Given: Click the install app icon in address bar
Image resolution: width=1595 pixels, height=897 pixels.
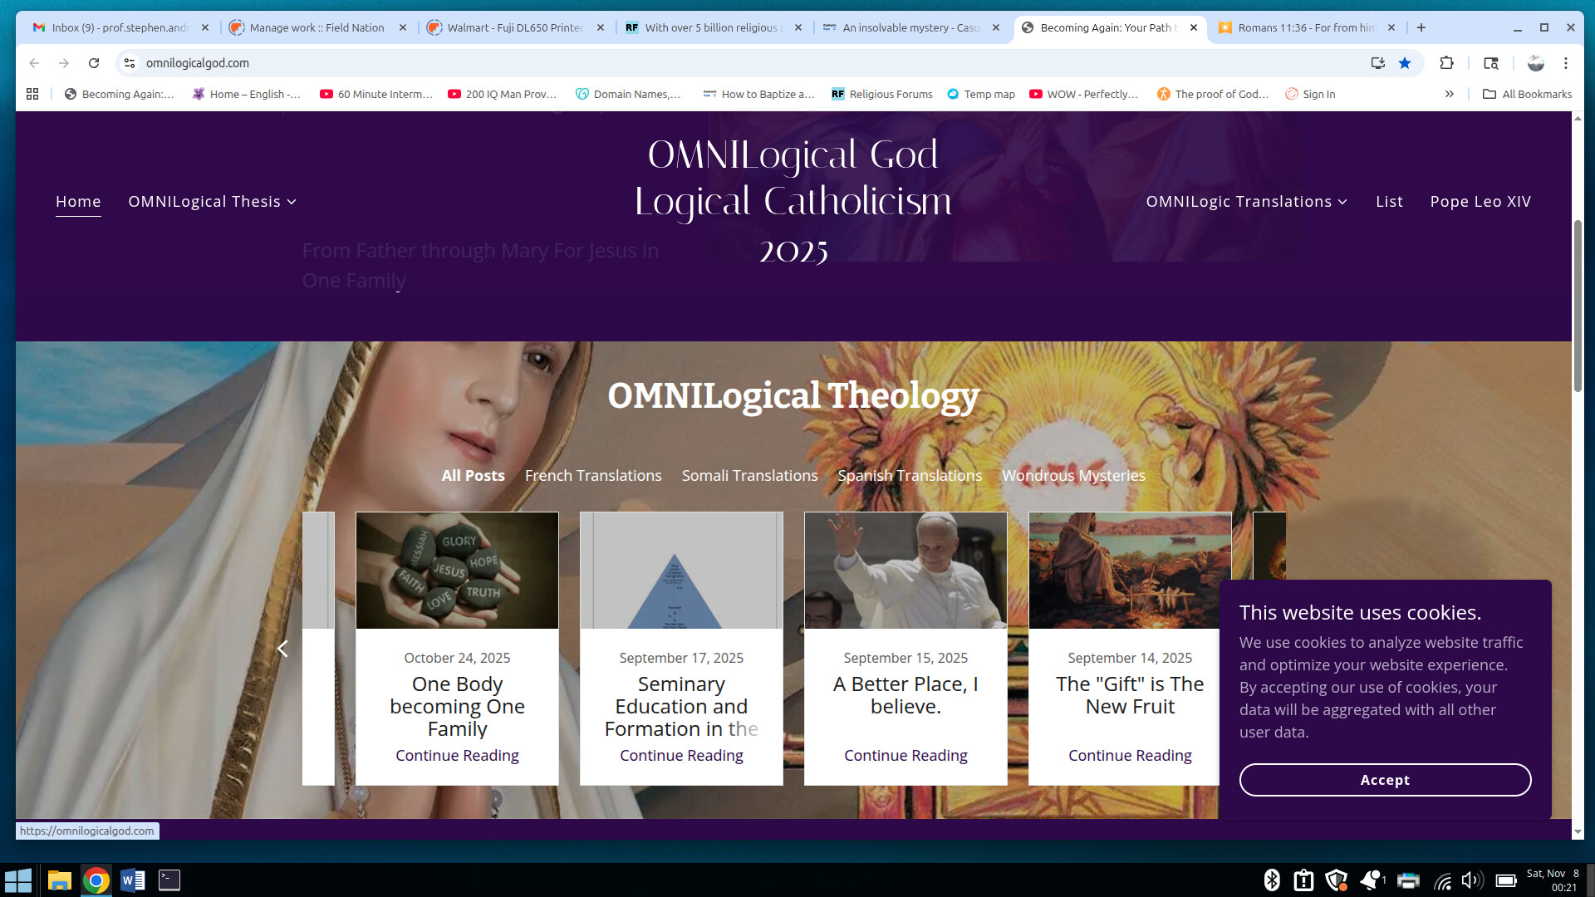Looking at the screenshot, I should [1377, 63].
